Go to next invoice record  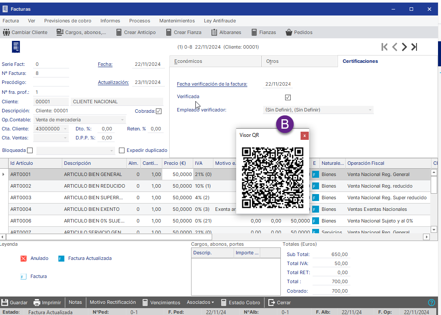[x=404, y=47]
